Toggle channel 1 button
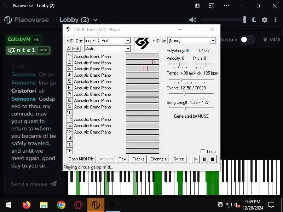Screen dimensions: 283x212 point(69,56)
